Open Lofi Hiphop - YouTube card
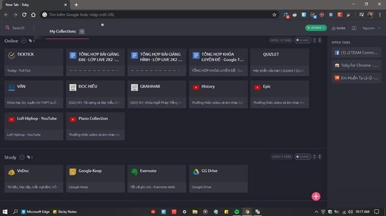This screenshot has height=216, width=386. pyautogui.click(x=34, y=126)
